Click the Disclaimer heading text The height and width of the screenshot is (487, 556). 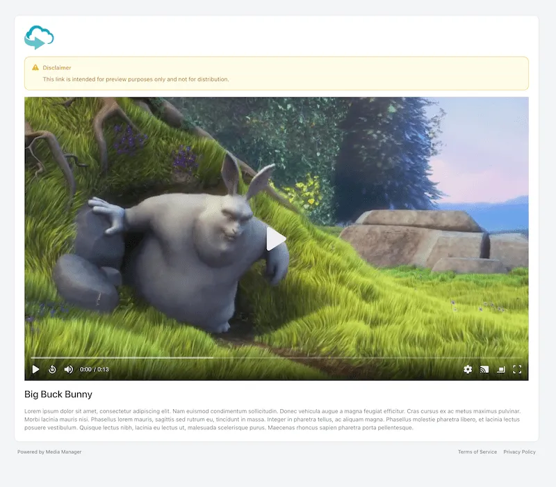(x=57, y=67)
